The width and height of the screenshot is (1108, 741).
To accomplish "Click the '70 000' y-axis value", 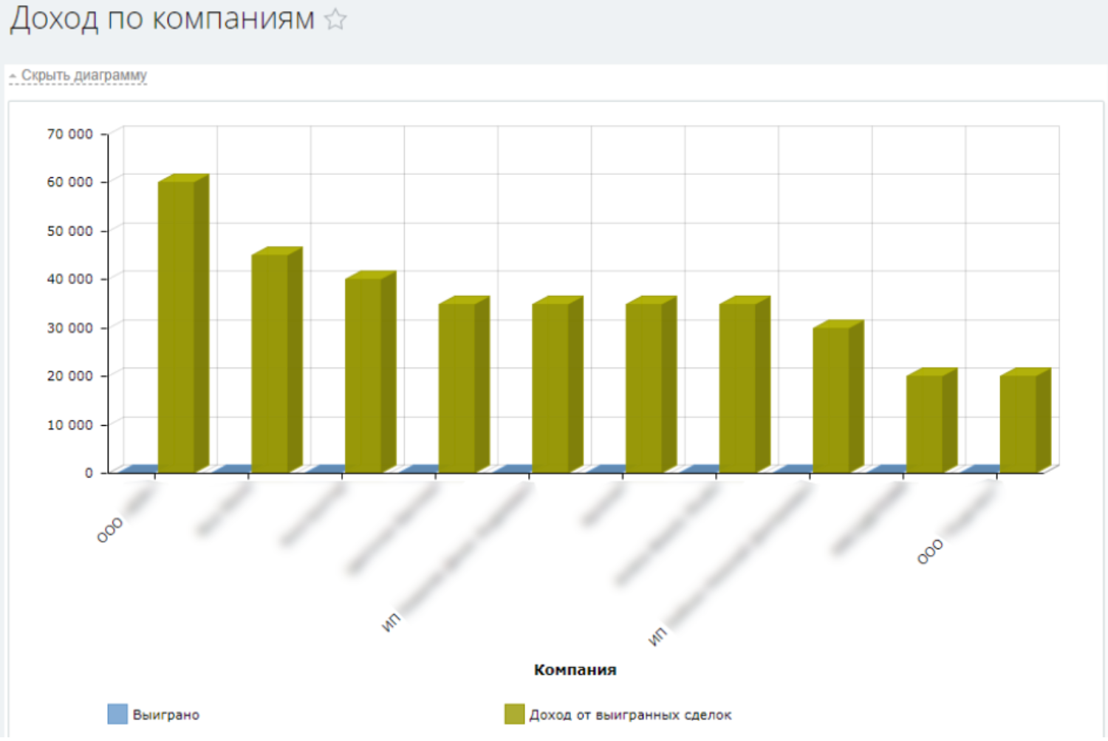I will (x=70, y=134).
